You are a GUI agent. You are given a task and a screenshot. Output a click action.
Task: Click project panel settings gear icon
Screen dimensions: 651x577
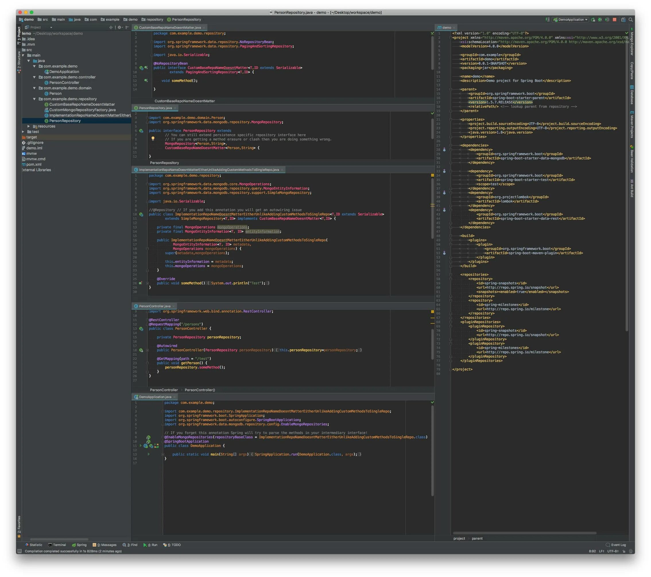click(119, 27)
